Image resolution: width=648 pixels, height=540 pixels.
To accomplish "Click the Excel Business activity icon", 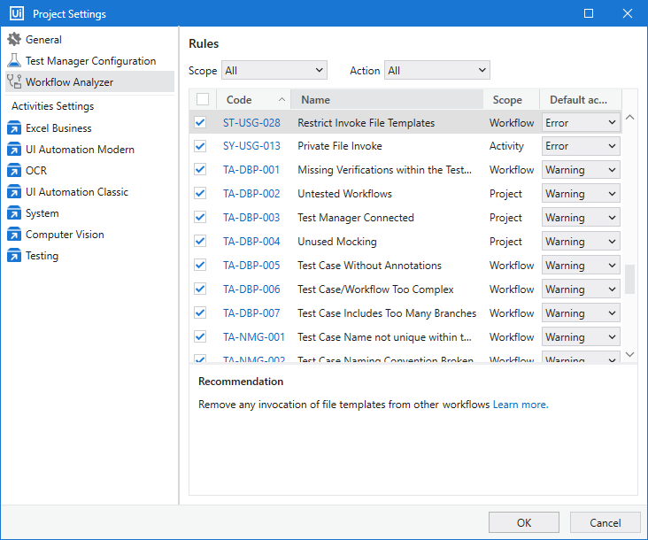I will (x=14, y=128).
